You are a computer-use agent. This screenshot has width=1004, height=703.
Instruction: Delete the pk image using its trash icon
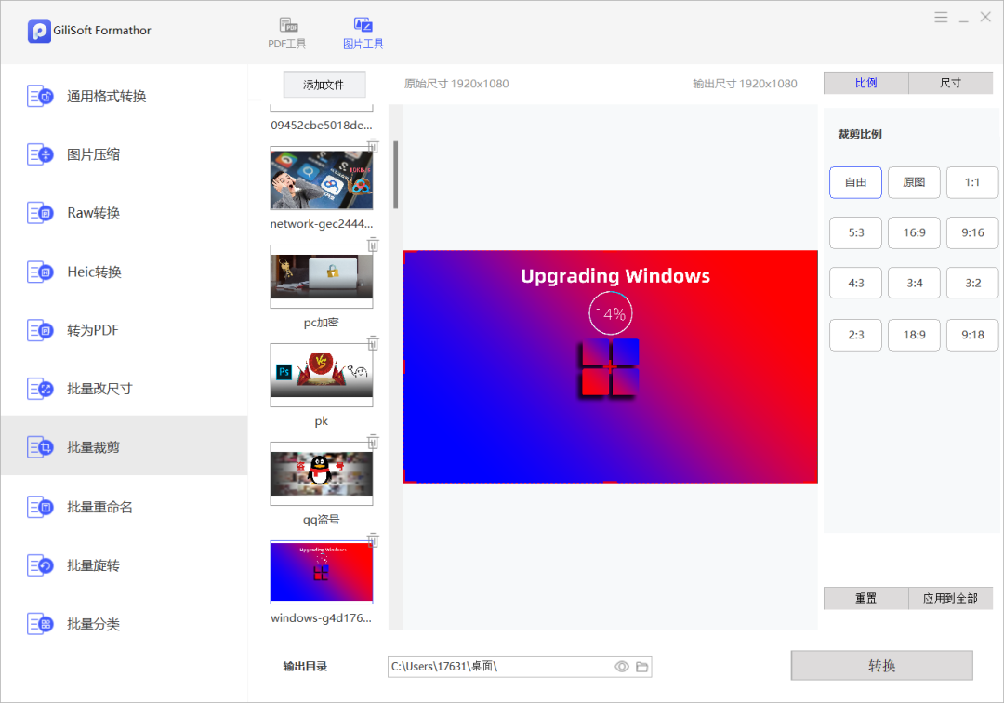click(x=374, y=343)
